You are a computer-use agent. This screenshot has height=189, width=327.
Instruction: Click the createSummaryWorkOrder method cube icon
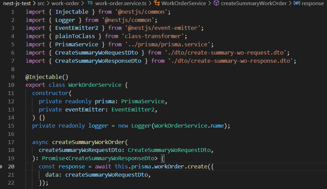point(216,3)
